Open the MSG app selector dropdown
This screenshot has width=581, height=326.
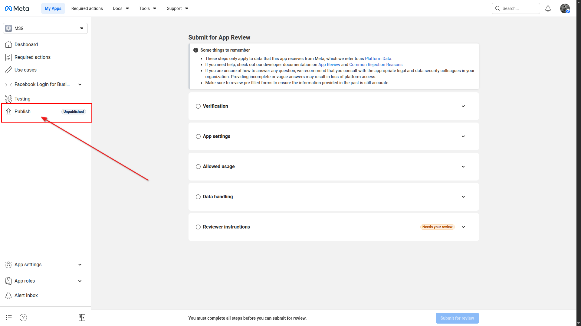tap(45, 28)
